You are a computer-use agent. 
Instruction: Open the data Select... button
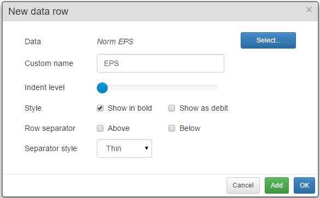click(x=268, y=40)
